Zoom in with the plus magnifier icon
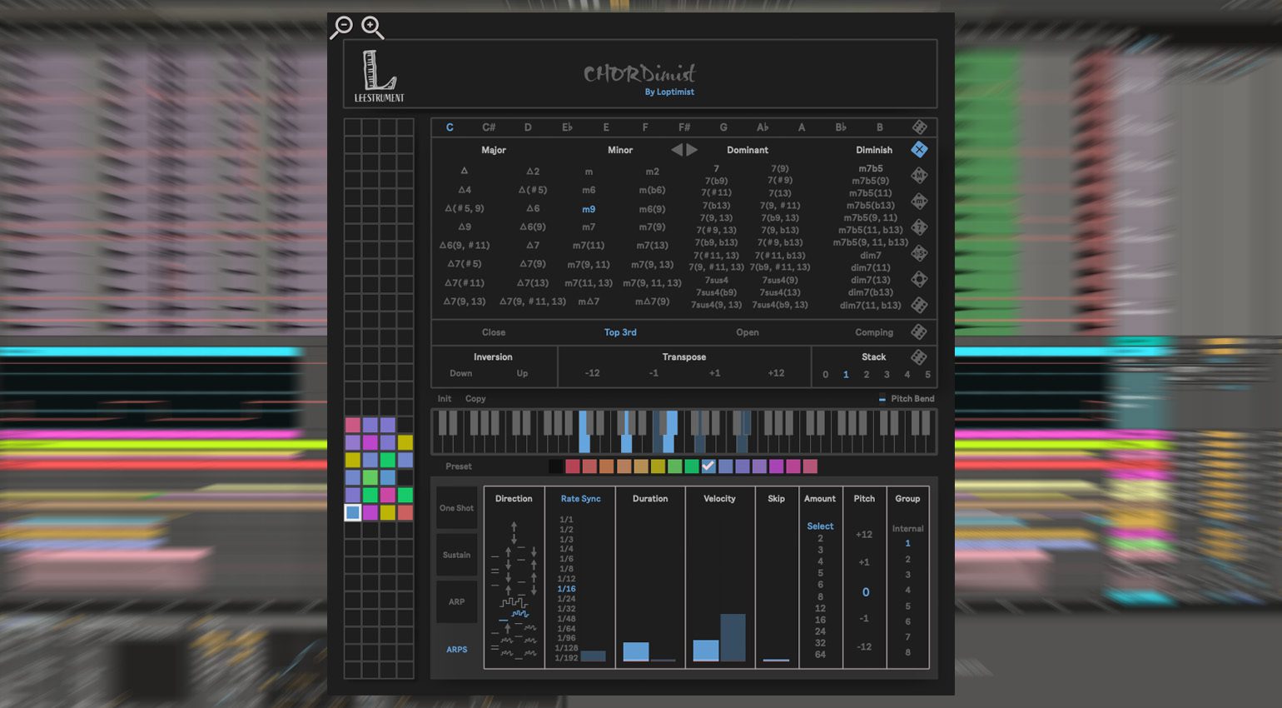This screenshot has height=708, width=1282. [372, 27]
